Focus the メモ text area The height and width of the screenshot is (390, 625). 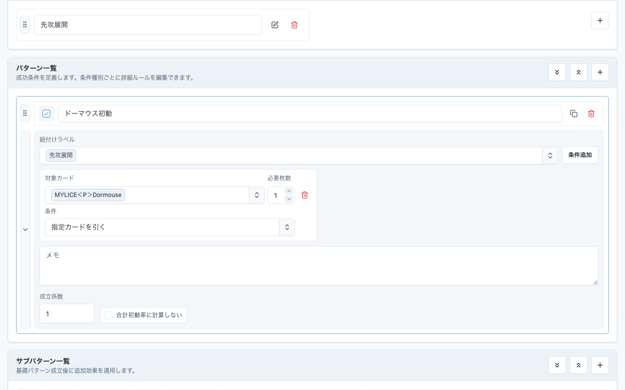319,266
